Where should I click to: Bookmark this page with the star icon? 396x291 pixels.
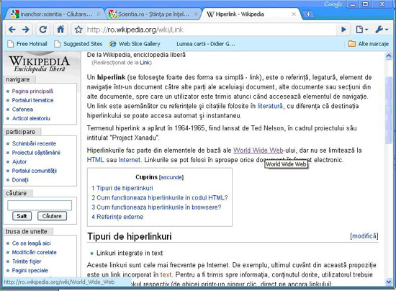[x=78, y=30]
